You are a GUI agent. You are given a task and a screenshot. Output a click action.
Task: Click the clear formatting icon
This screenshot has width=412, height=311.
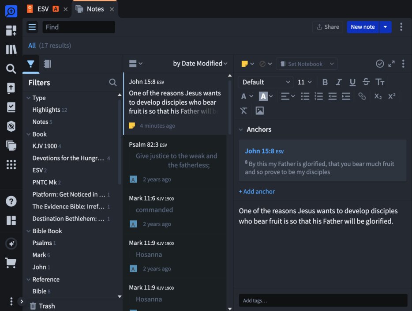243,110
